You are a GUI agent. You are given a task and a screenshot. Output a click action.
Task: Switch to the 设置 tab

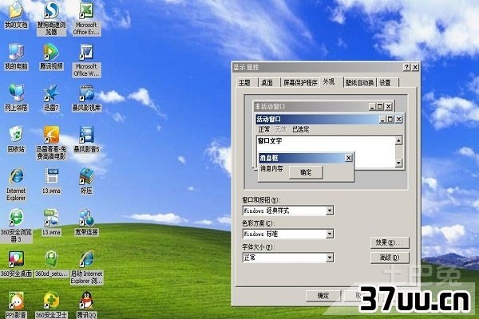point(386,83)
